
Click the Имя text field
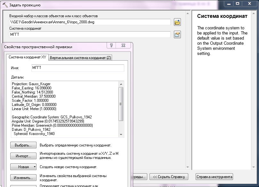click(77, 68)
